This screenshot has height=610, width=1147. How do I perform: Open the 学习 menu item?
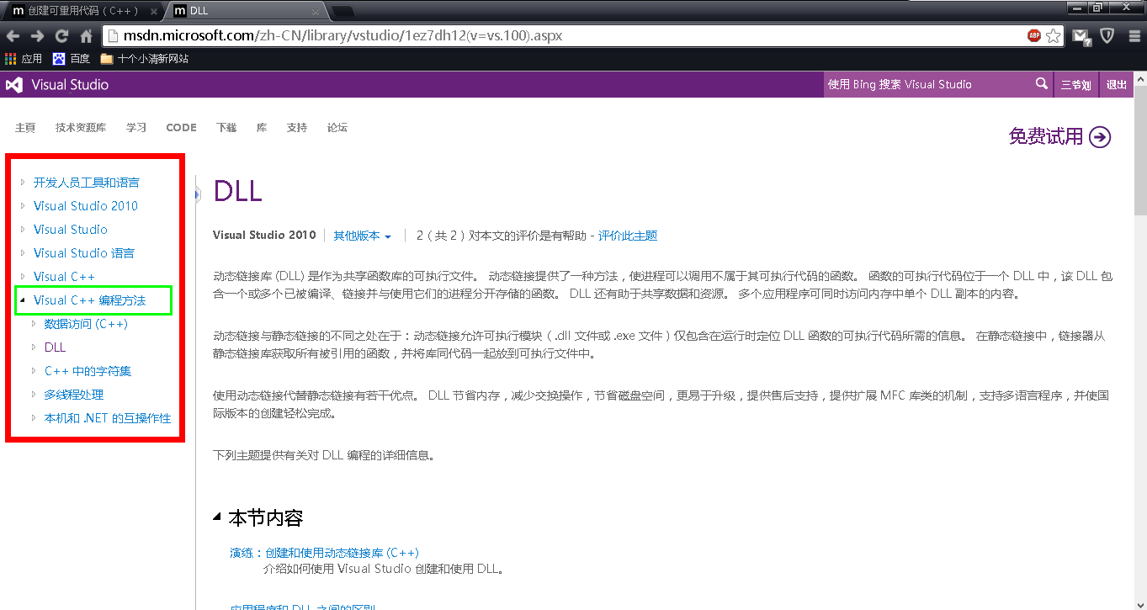136,128
